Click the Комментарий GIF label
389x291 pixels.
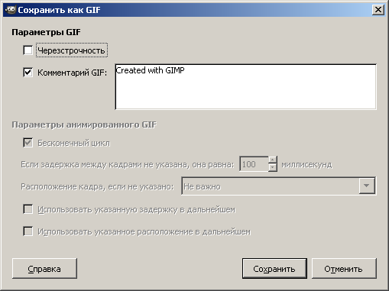coord(72,73)
